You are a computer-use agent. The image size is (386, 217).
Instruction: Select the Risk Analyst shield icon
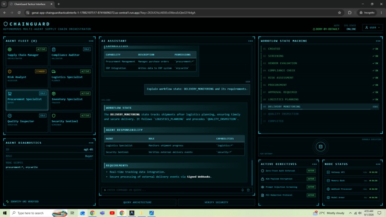10,71
